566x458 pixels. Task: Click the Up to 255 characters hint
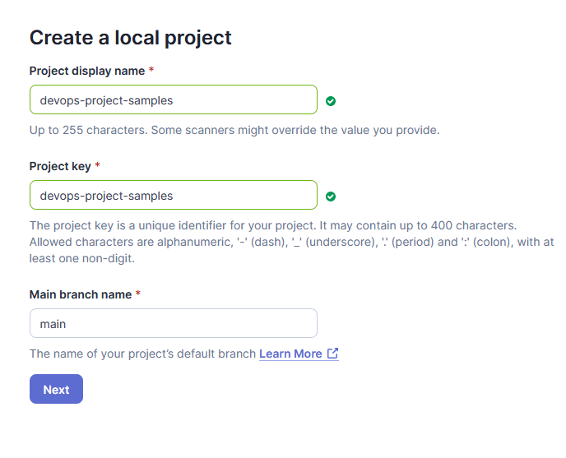pos(89,130)
